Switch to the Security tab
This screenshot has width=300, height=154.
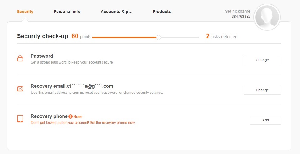click(x=25, y=12)
